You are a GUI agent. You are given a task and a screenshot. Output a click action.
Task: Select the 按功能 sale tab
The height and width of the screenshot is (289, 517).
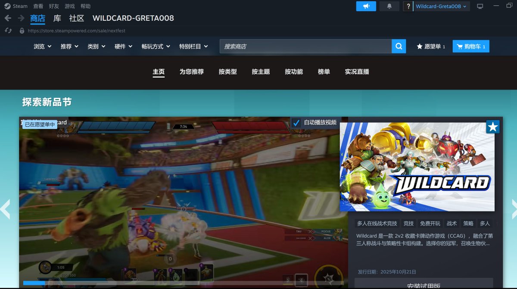294,72
